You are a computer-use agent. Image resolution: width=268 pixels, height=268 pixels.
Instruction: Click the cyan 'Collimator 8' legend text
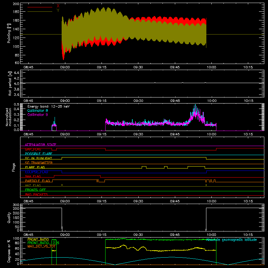tap(38, 111)
